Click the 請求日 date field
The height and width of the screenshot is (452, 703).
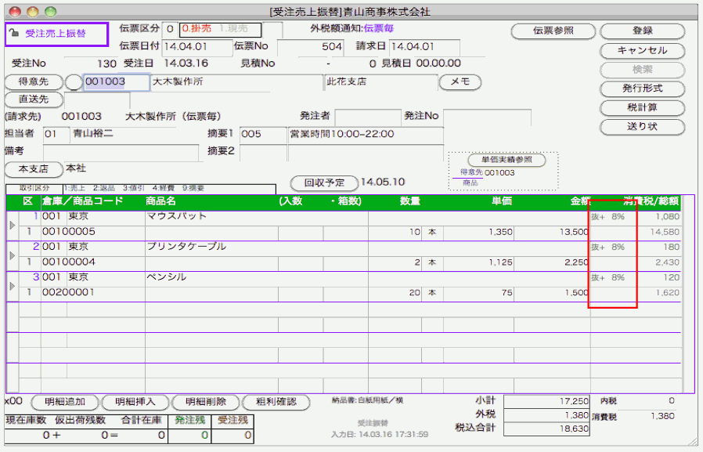(x=424, y=47)
